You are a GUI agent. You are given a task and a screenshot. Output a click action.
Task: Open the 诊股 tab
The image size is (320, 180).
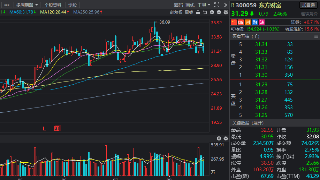coord(73,5)
